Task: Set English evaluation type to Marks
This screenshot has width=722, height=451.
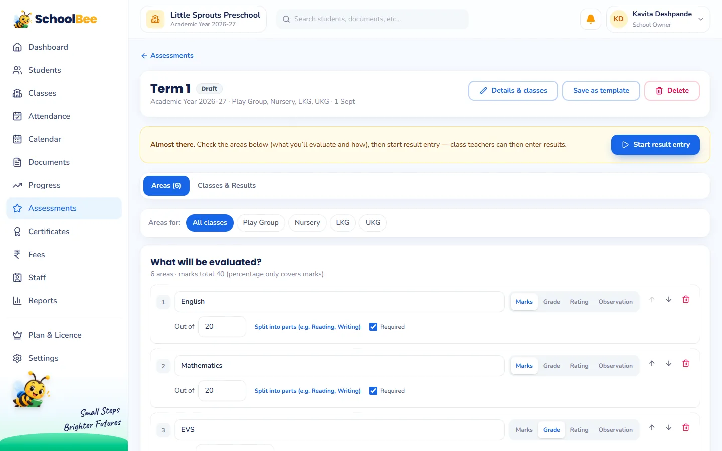Action: pos(524,302)
